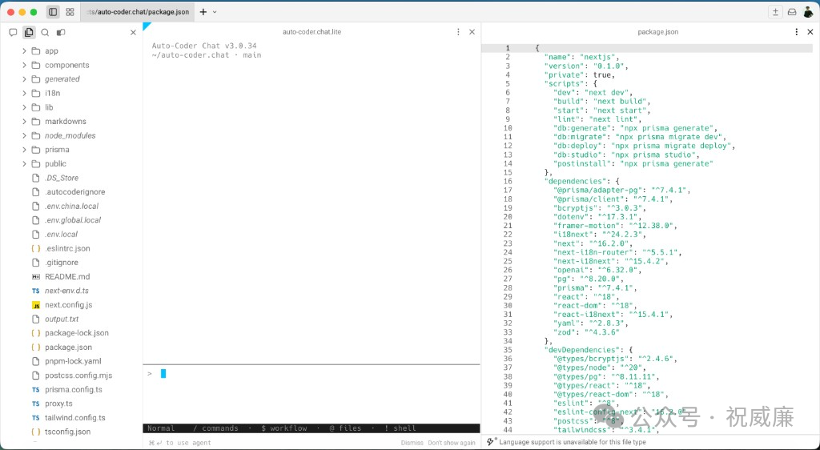820x450 pixels.
Task: Click the $ workflow hint
Action: coord(284,428)
